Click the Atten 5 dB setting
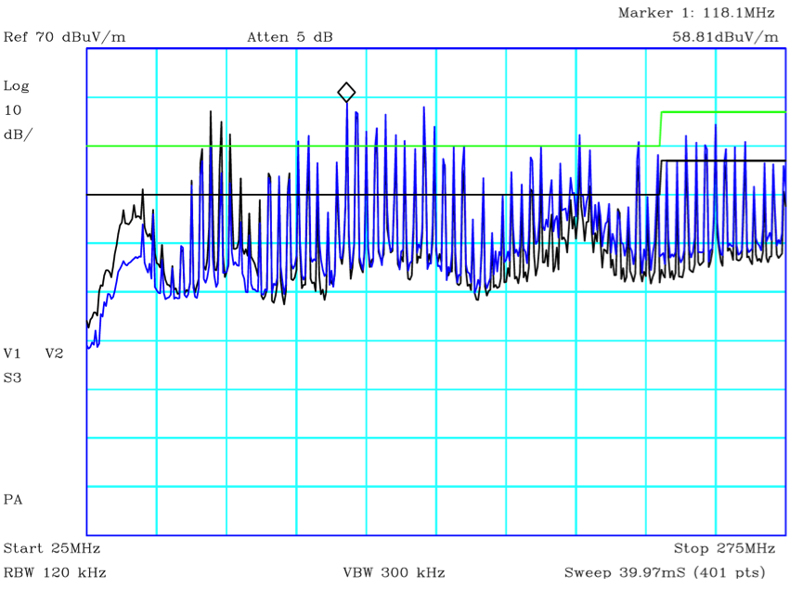The image size is (803, 589). coord(290,37)
